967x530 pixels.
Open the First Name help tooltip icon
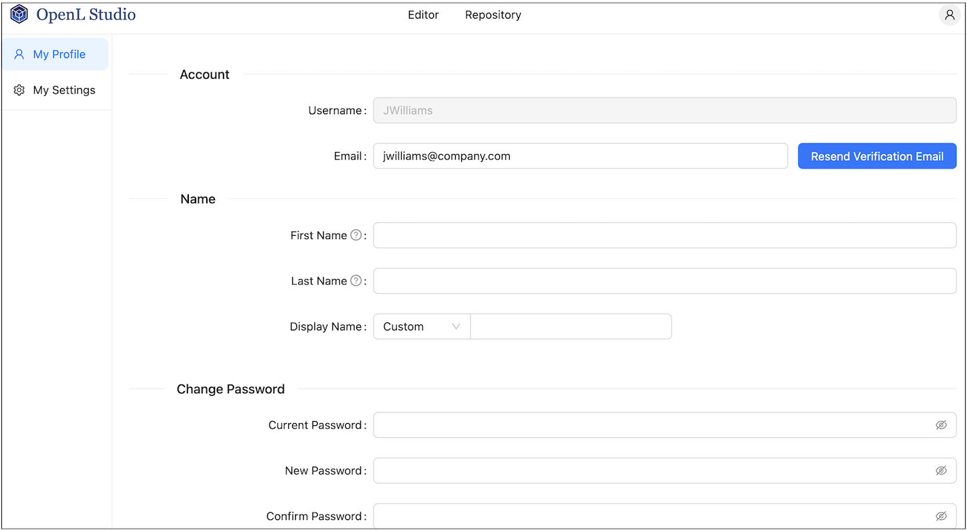pos(356,235)
